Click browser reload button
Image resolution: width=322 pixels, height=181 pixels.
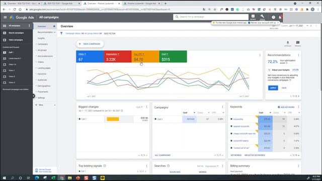[x=15, y=10]
